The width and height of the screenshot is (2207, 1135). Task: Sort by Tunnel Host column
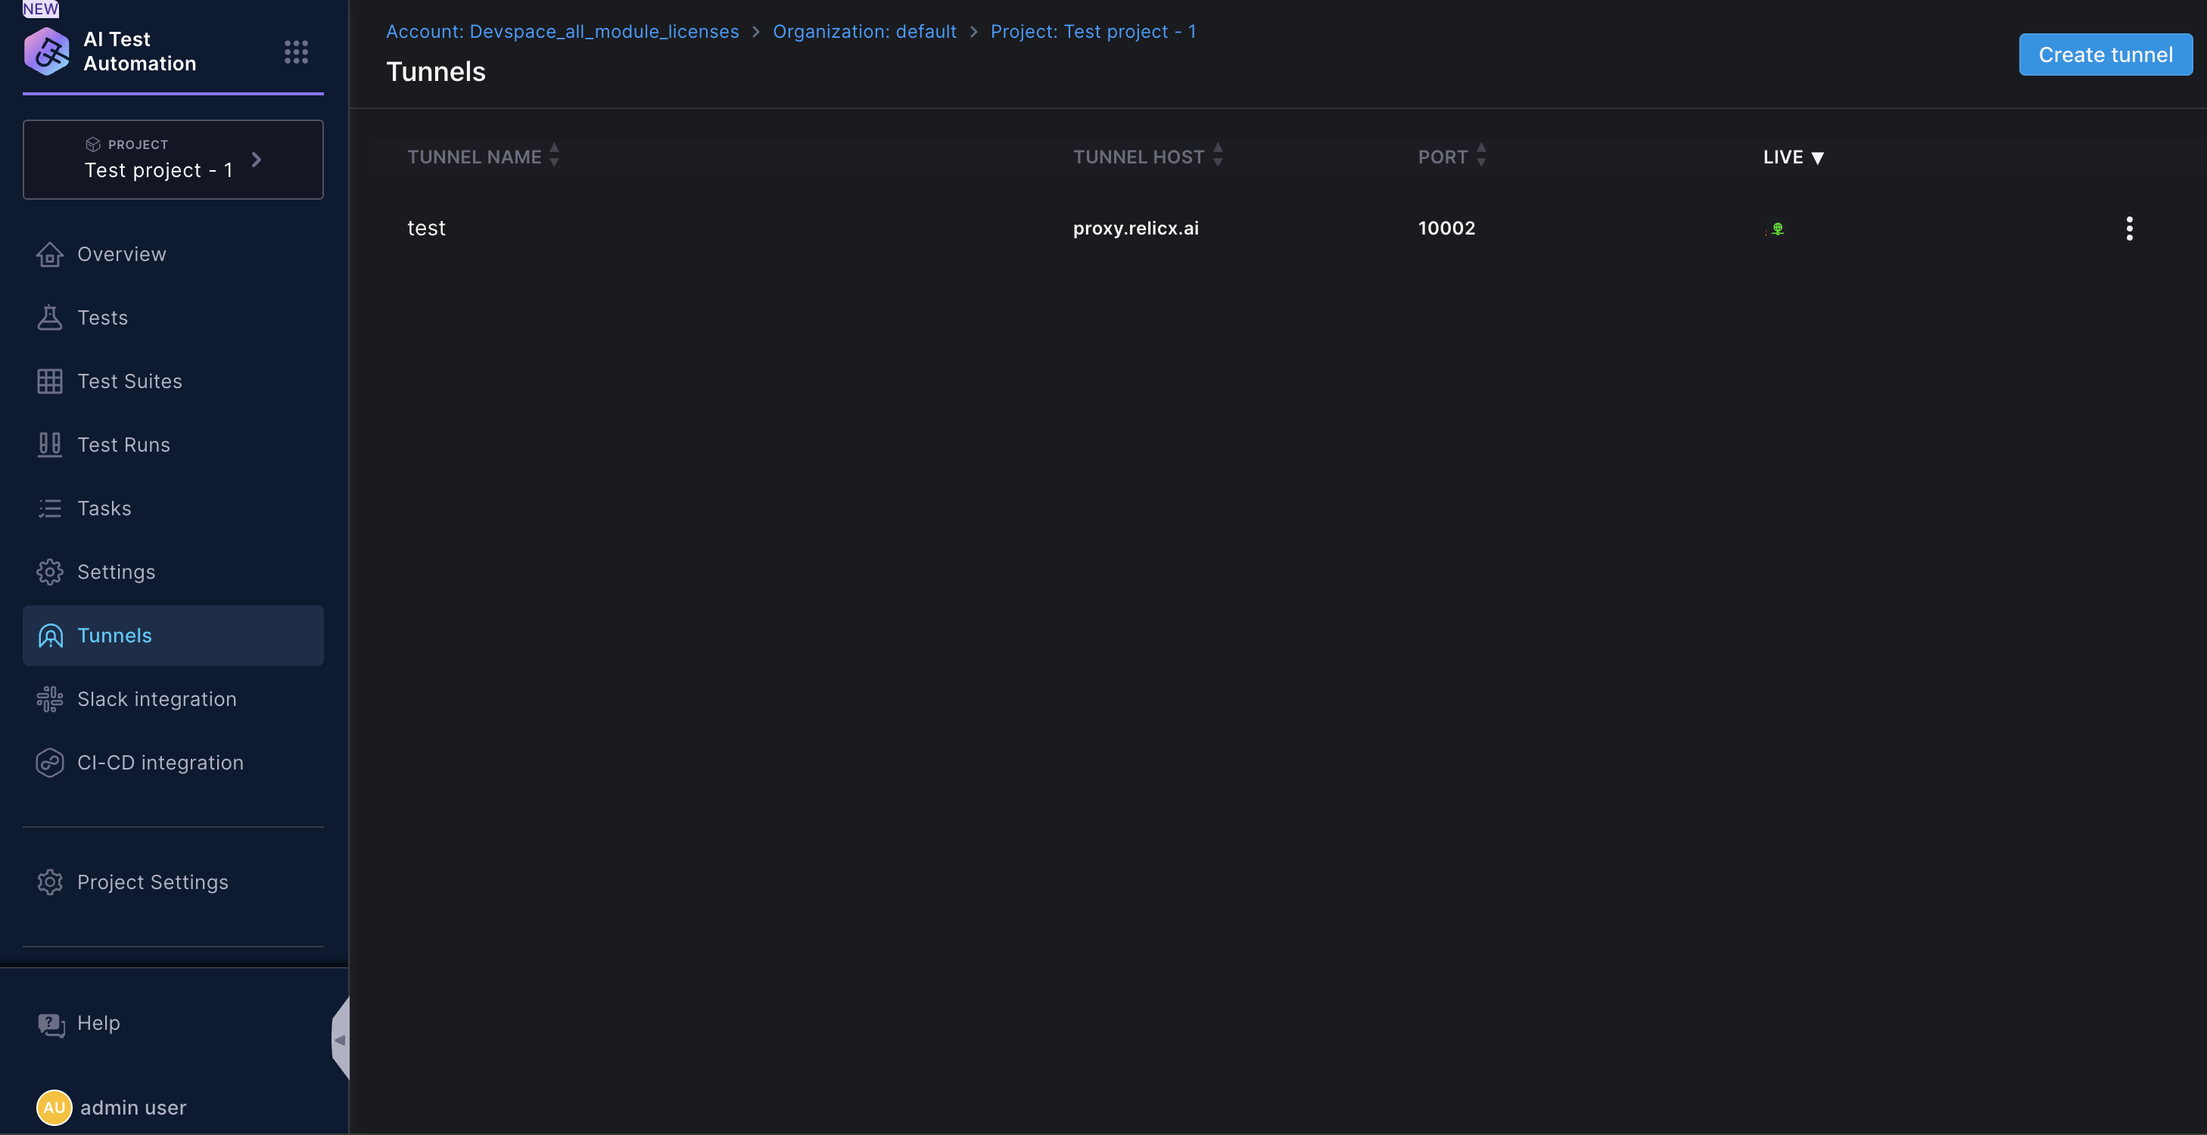pos(1218,155)
